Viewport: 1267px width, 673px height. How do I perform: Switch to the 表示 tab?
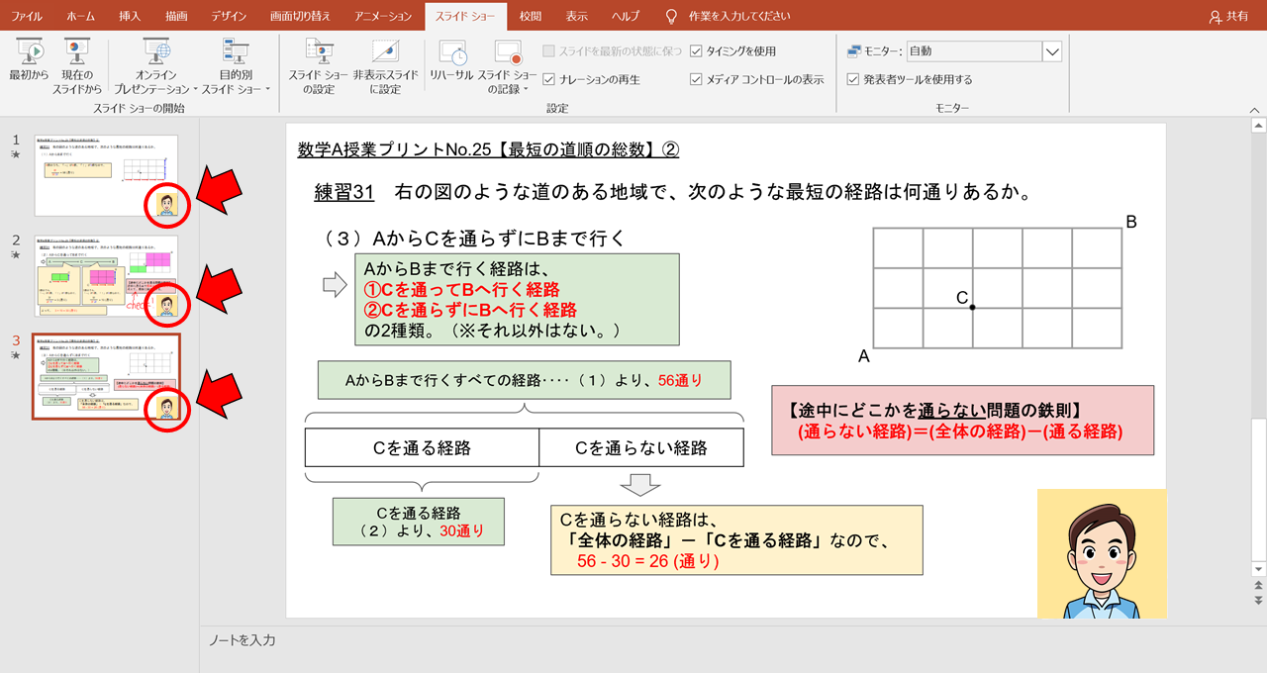pyautogui.click(x=577, y=17)
